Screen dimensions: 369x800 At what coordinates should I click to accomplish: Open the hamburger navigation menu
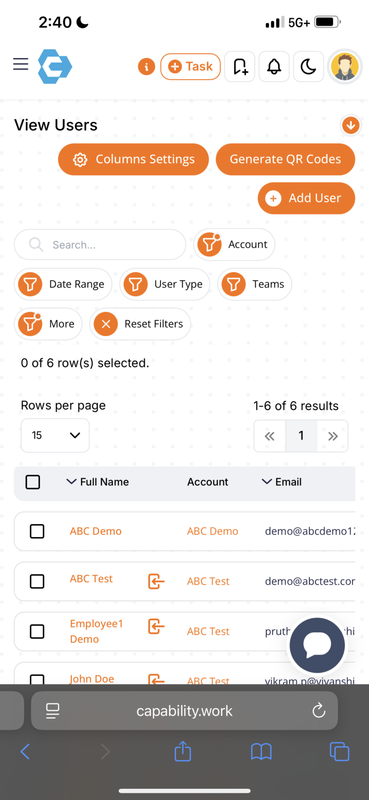coord(21,64)
